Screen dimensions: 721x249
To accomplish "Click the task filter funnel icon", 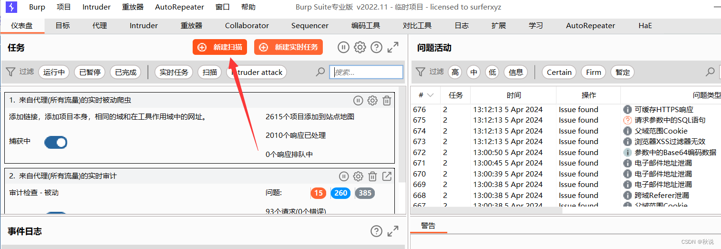I will click(10, 72).
